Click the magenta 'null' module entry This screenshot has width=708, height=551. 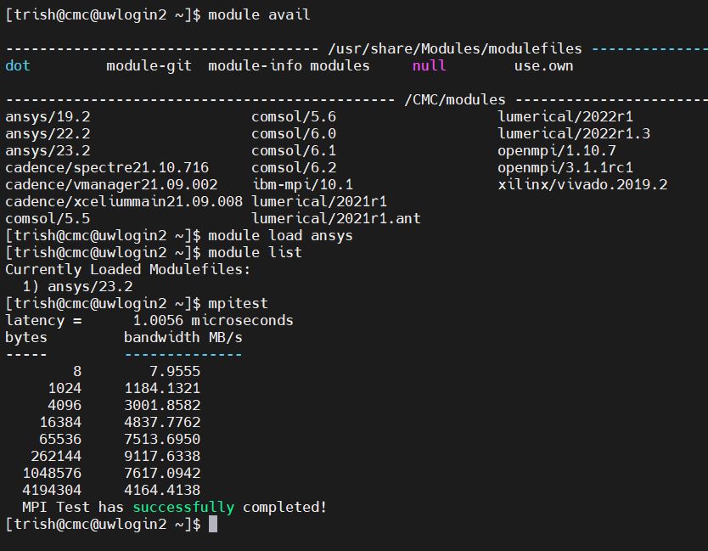[429, 65]
